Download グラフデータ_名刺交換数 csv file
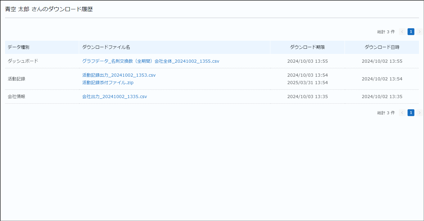424x221 pixels. tap(151, 61)
